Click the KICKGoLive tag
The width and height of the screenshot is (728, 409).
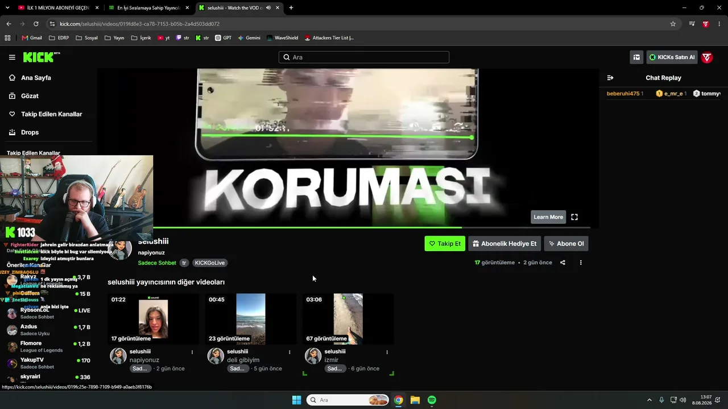click(210, 263)
